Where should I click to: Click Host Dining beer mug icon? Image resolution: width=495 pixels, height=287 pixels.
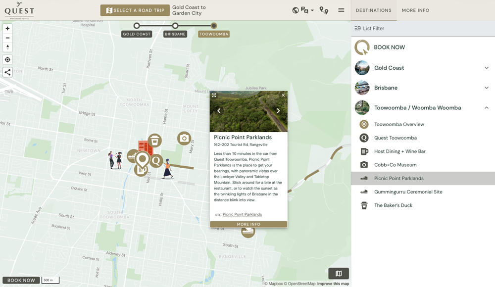(364, 151)
